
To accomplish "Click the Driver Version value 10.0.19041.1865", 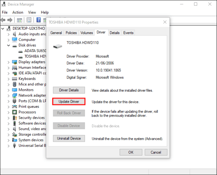I will (108, 70).
